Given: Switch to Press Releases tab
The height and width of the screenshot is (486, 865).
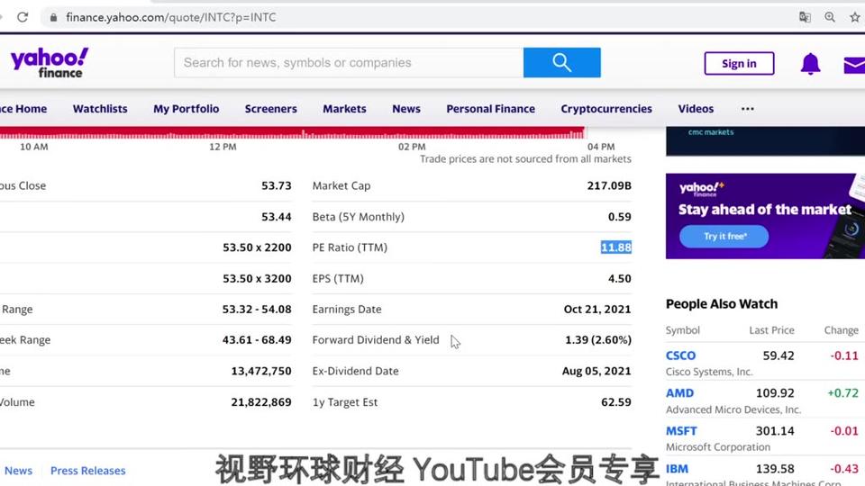Looking at the screenshot, I should tap(87, 471).
